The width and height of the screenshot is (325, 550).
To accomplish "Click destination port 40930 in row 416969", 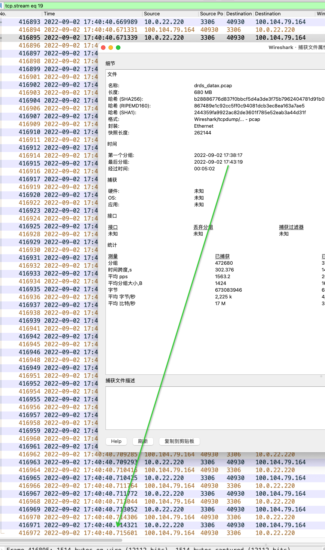I will pos(236,510).
